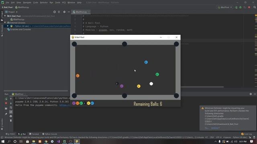Click the volume icon in the system tray
257x144 pixels.
[x=236, y=141]
